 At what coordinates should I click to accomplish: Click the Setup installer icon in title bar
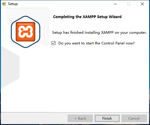(x=4, y=4)
